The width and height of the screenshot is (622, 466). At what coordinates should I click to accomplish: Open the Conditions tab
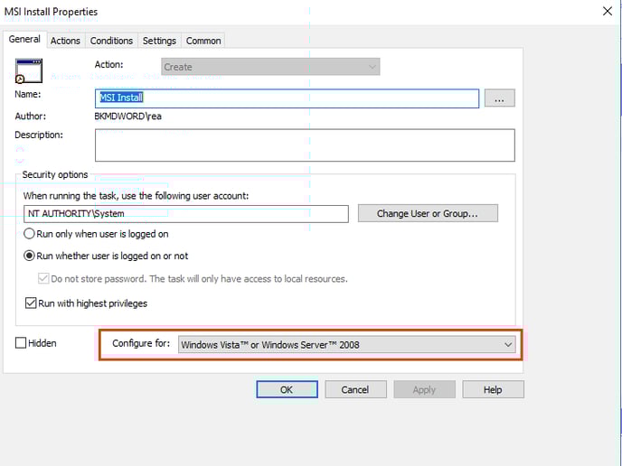(x=111, y=41)
